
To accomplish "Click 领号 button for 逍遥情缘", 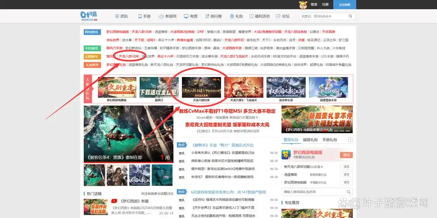I will [346, 174].
